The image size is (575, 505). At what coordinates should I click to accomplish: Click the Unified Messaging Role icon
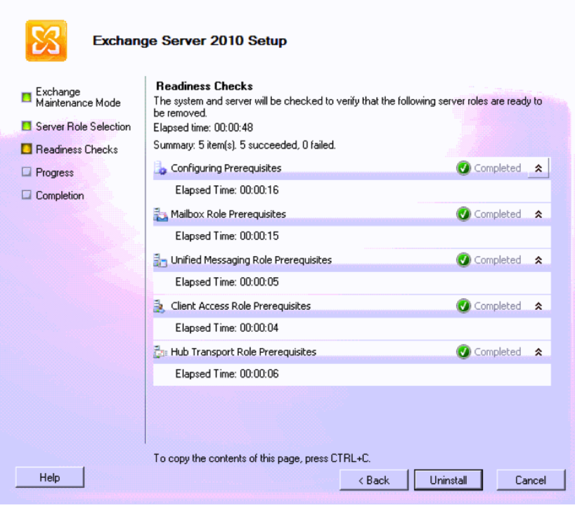click(160, 261)
